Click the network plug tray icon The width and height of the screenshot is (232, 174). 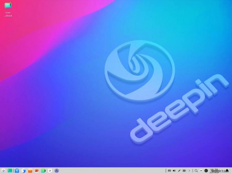click(179, 171)
